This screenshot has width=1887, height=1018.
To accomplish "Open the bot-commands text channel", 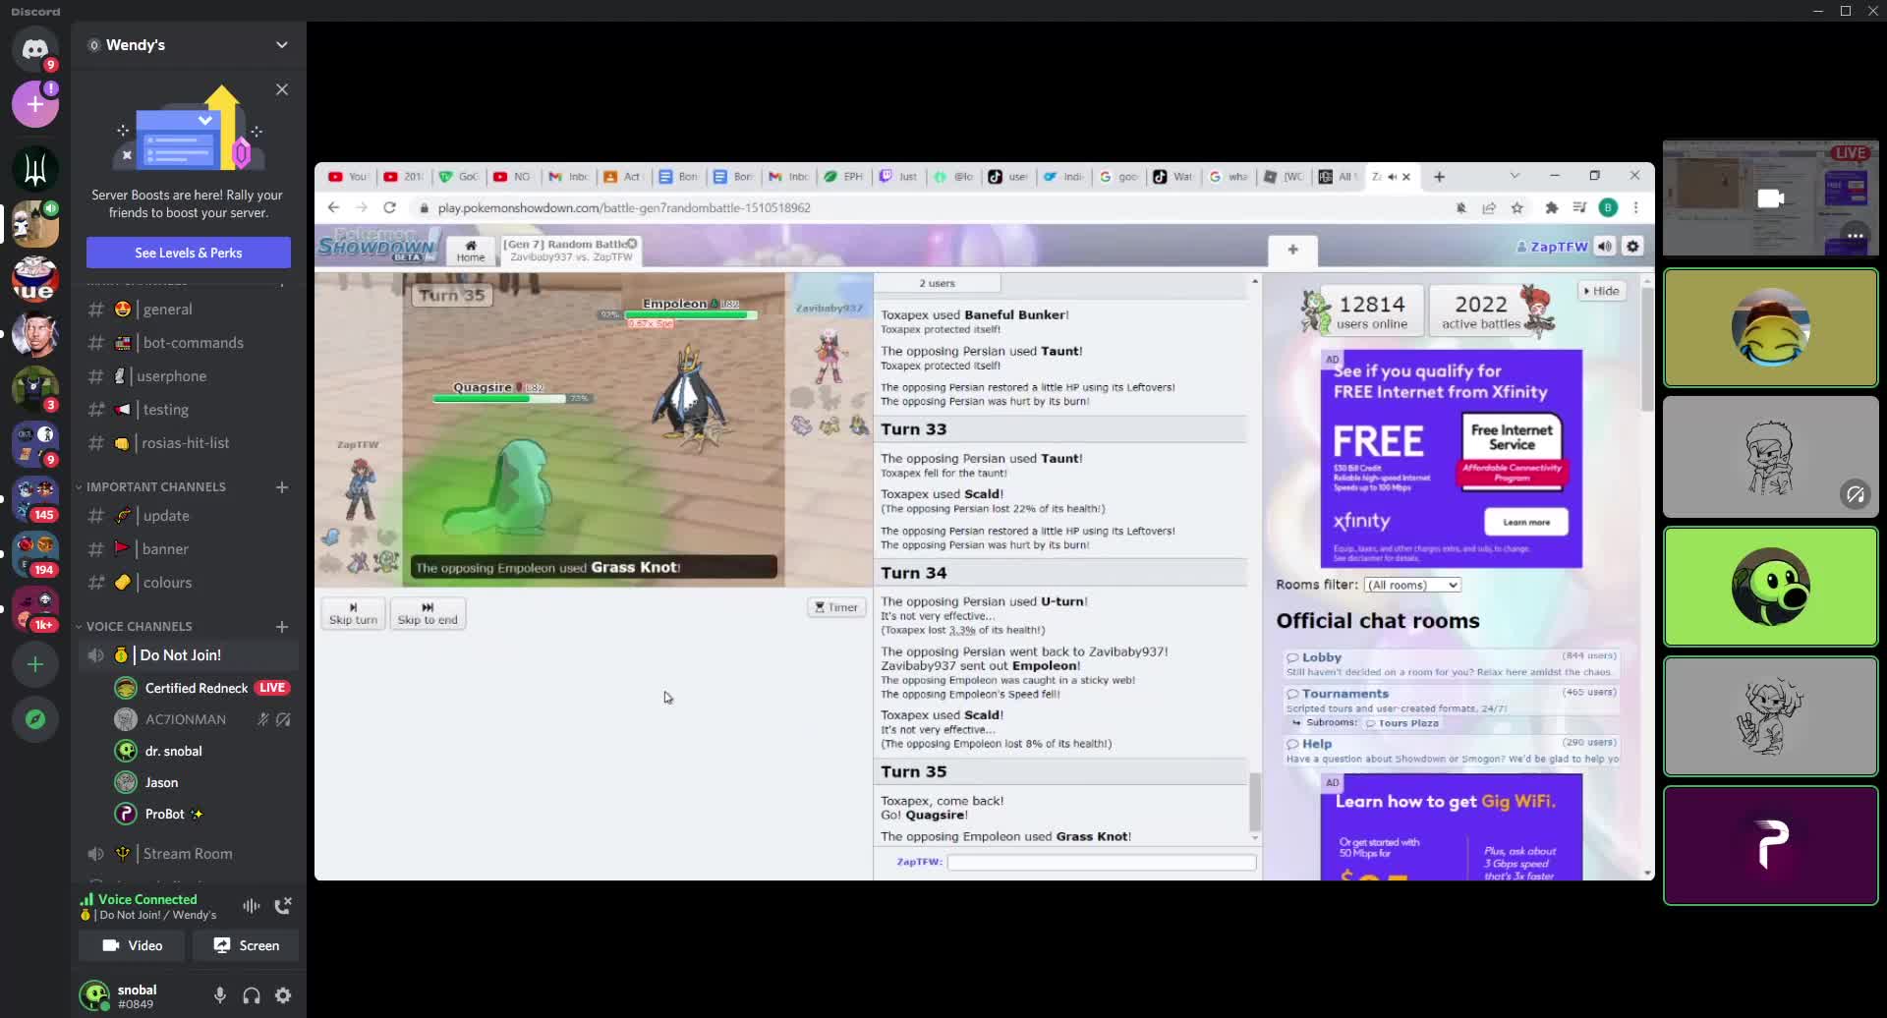I will [193, 343].
